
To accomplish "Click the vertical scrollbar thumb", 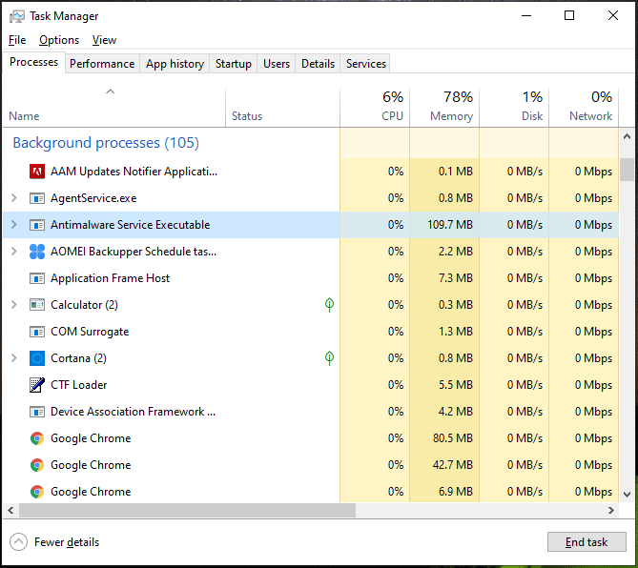I will pyautogui.click(x=627, y=169).
